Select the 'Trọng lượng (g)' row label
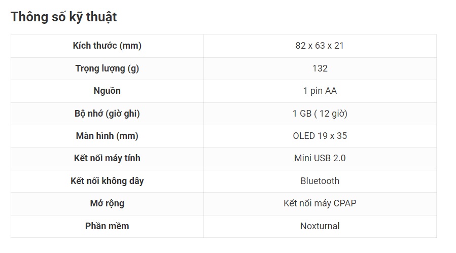The height and width of the screenshot is (253, 456). pos(107,68)
